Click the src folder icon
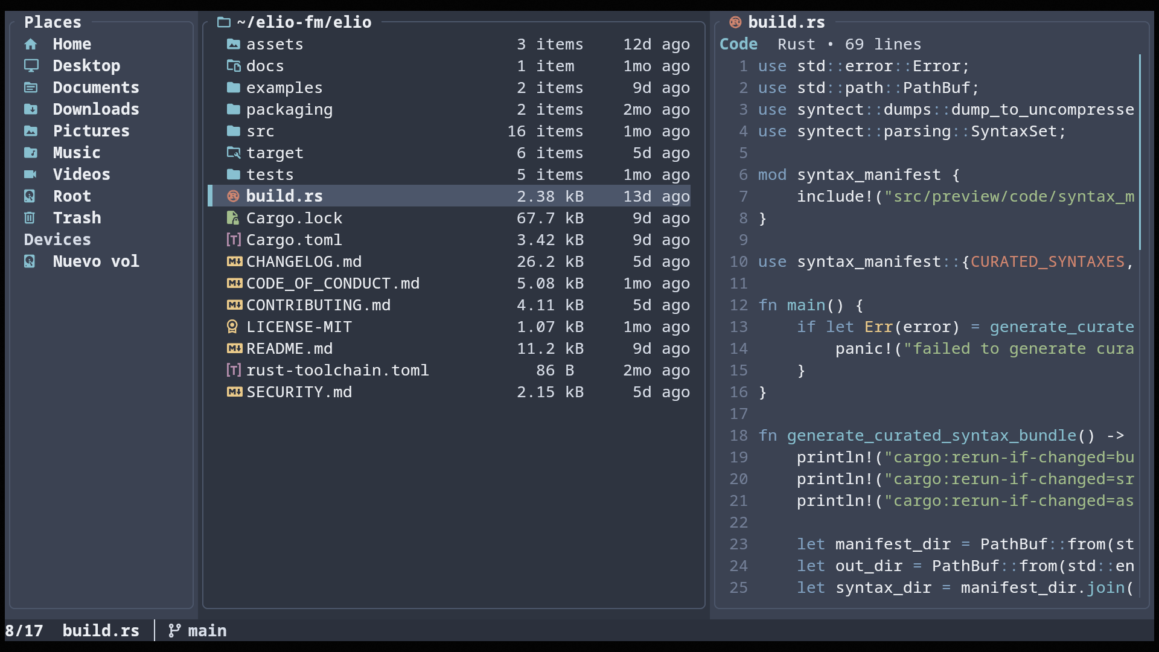The height and width of the screenshot is (652, 1159). coord(234,131)
